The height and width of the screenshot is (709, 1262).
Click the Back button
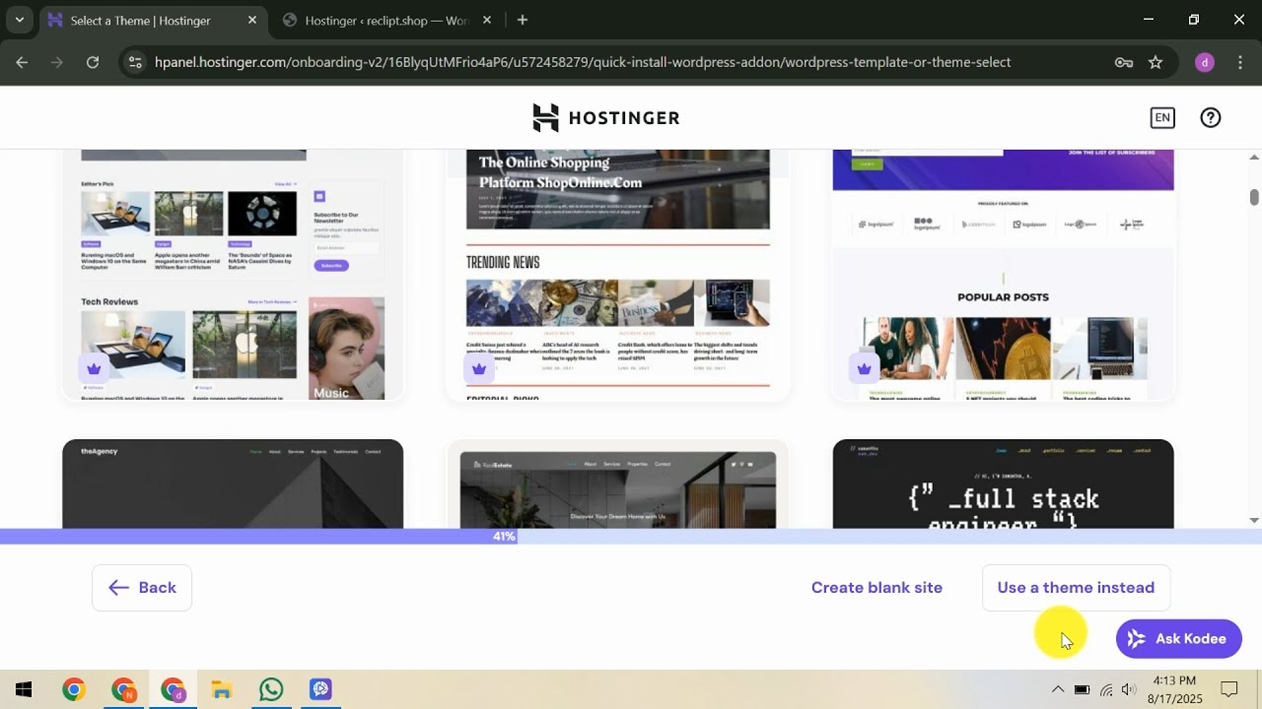click(x=142, y=588)
